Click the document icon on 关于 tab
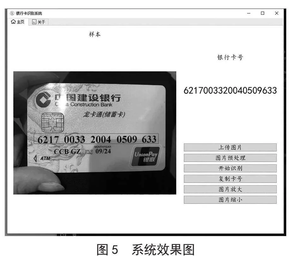Viewport: 291px width, 256px height. (34, 22)
